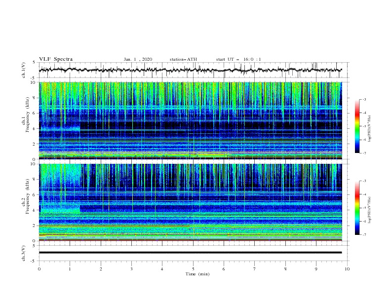Click the "5" tick on the time axis
The image size is (391, 302).
pyautogui.click(x=193, y=269)
